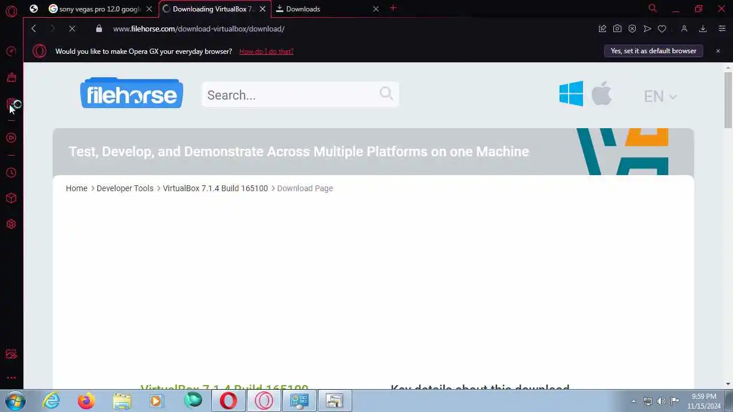This screenshot has height=412, width=733.
Task: Go forward with the forward arrow
Action: [x=53, y=29]
